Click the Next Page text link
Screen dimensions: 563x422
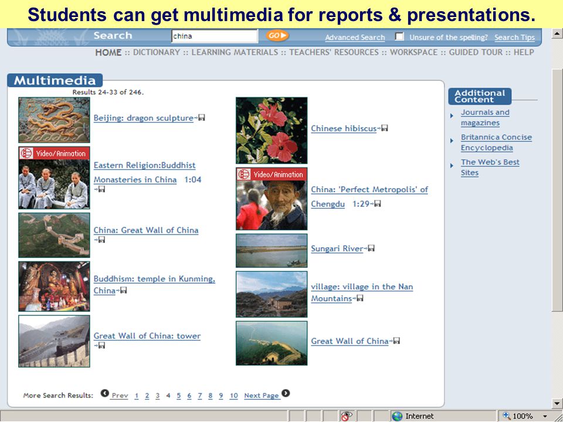262,396
